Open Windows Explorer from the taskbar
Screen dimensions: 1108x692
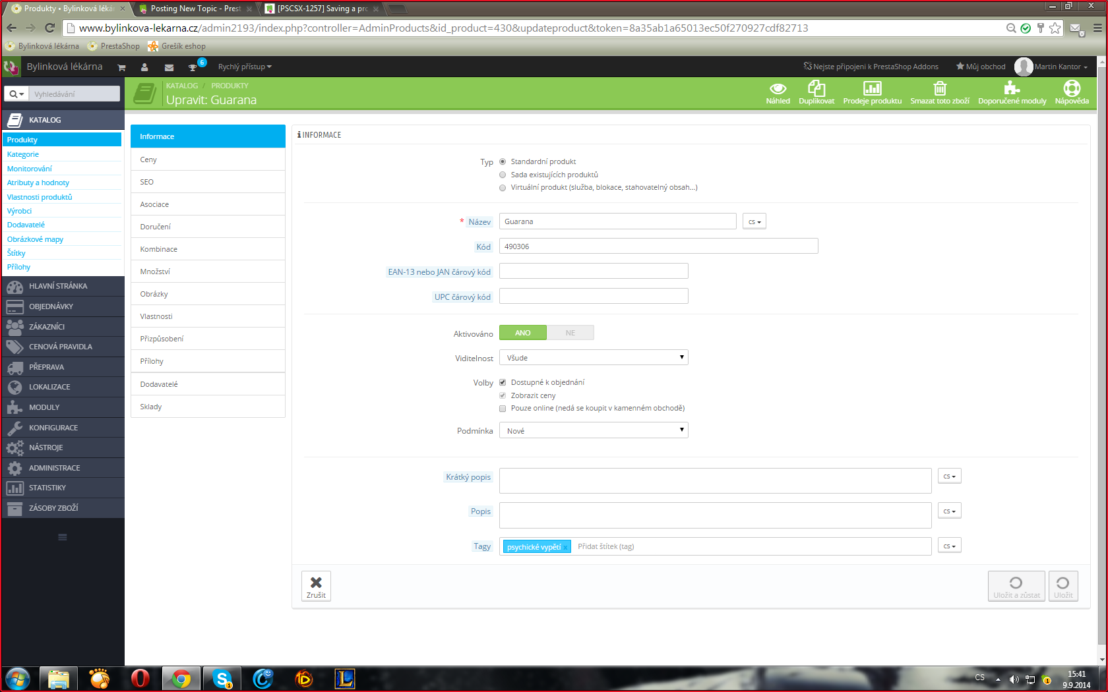[59, 679]
